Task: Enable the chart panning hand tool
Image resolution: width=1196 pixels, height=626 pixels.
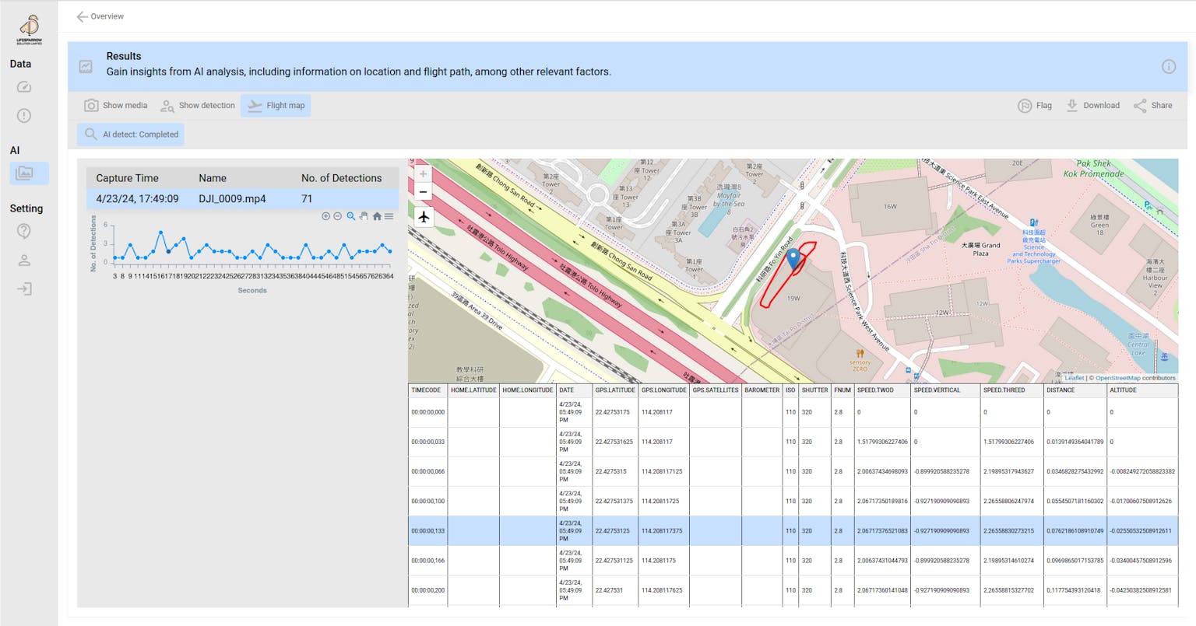Action: 364,216
